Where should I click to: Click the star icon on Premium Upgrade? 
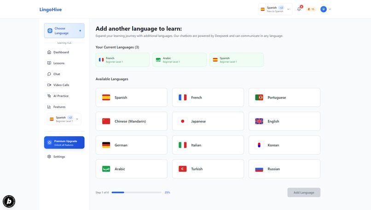(x=49, y=142)
